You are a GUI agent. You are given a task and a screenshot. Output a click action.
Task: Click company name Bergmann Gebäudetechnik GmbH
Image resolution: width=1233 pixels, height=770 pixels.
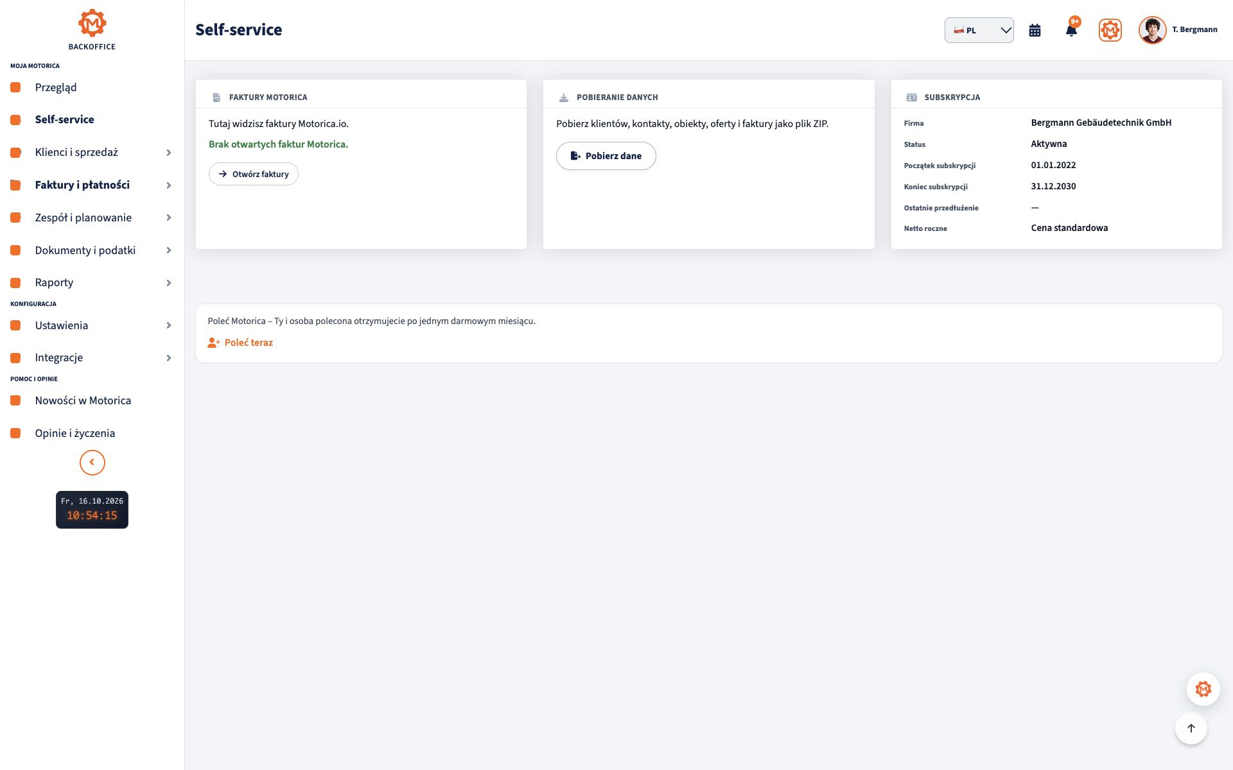point(1101,123)
